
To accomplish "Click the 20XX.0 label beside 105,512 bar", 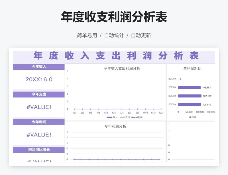I will point(172,104).
